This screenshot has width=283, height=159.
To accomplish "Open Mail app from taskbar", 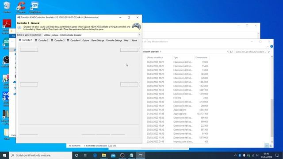I will 113,155.
